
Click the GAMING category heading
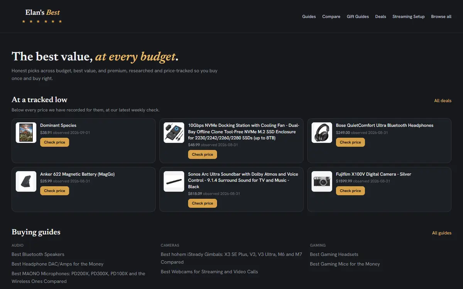coord(318,245)
